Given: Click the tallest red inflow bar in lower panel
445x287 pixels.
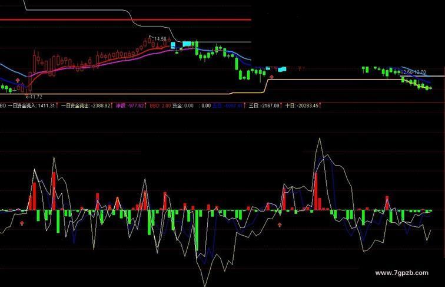Looking at the screenshot, I should (54, 191).
